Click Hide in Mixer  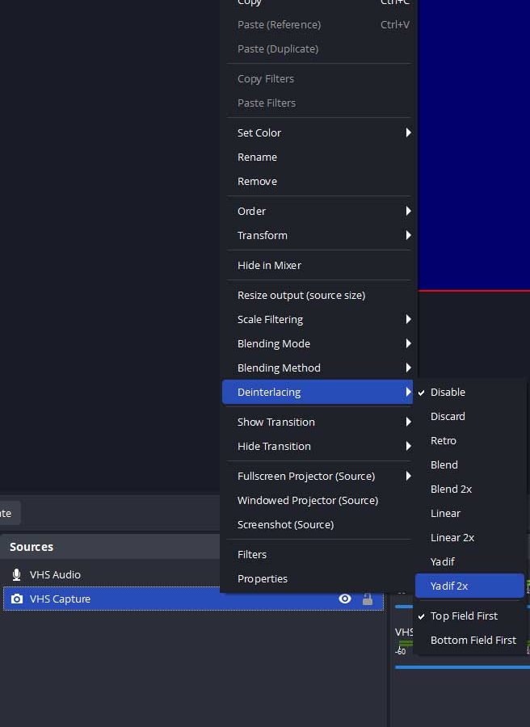pyautogui.click(x=269, y=265)
